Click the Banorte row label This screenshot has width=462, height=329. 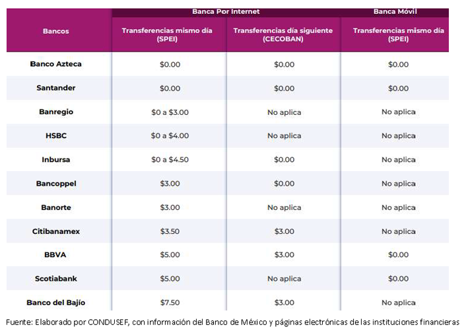pos(55,207)
